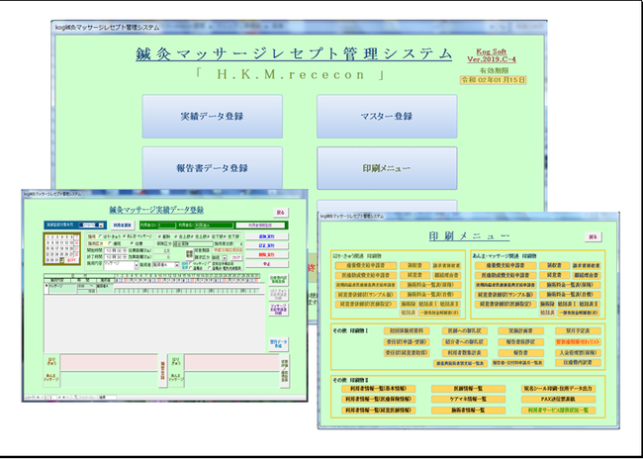Open the 請求区分 dropdown
Screen dimensions: 643x459
pyautogui.click(x=225, y=258)
